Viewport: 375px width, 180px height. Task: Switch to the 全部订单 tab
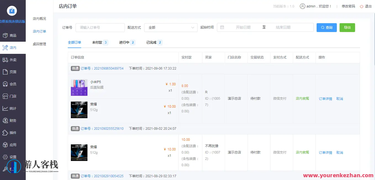[x=74, y=43]
